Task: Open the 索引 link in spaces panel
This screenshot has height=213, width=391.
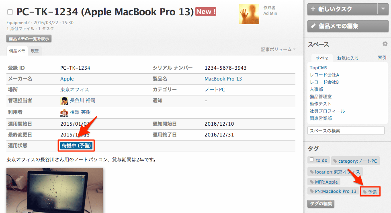Action: point(382,58)
